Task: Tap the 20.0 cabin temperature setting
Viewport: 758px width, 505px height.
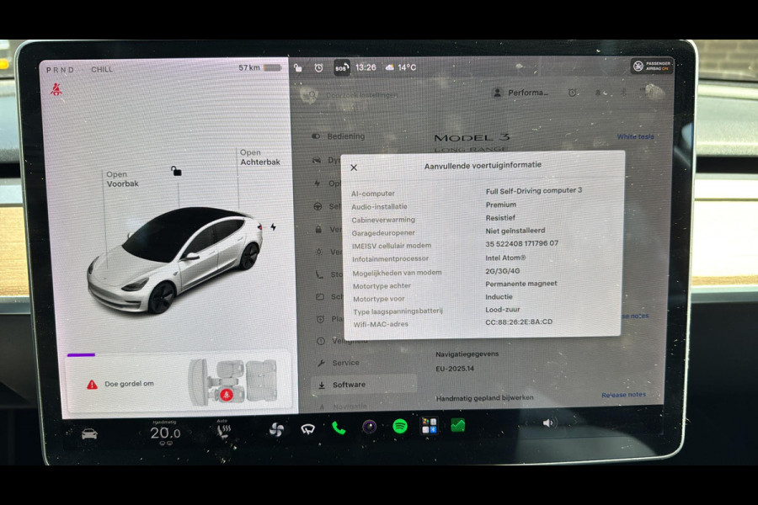Action: coord(165,433)
